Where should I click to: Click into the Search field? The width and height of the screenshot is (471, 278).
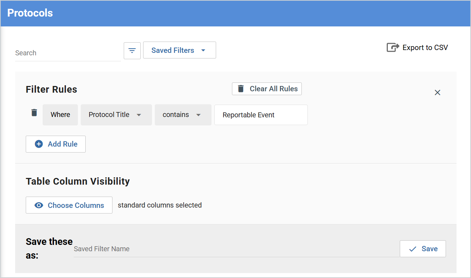(68, 53)
